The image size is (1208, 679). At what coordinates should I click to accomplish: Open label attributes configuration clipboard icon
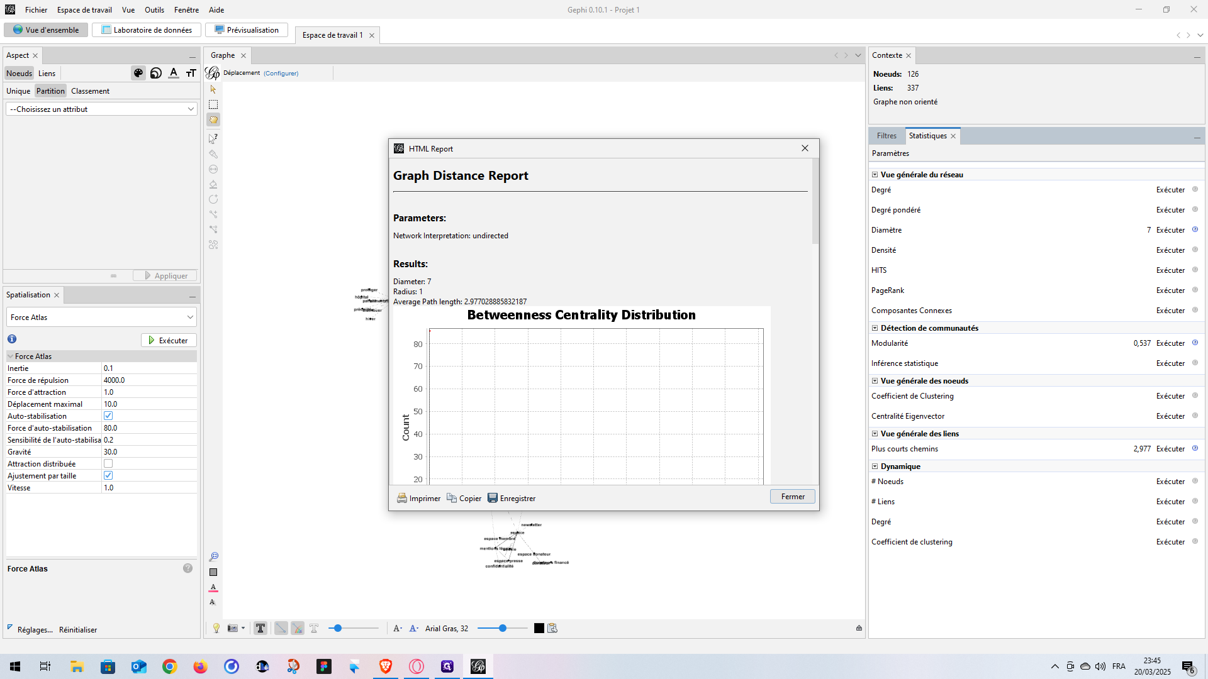552,628
